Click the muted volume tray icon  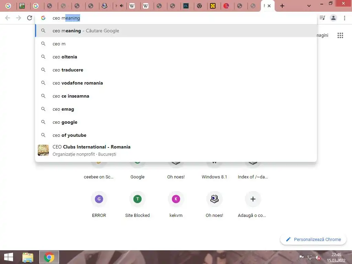[x=318, y=257]
